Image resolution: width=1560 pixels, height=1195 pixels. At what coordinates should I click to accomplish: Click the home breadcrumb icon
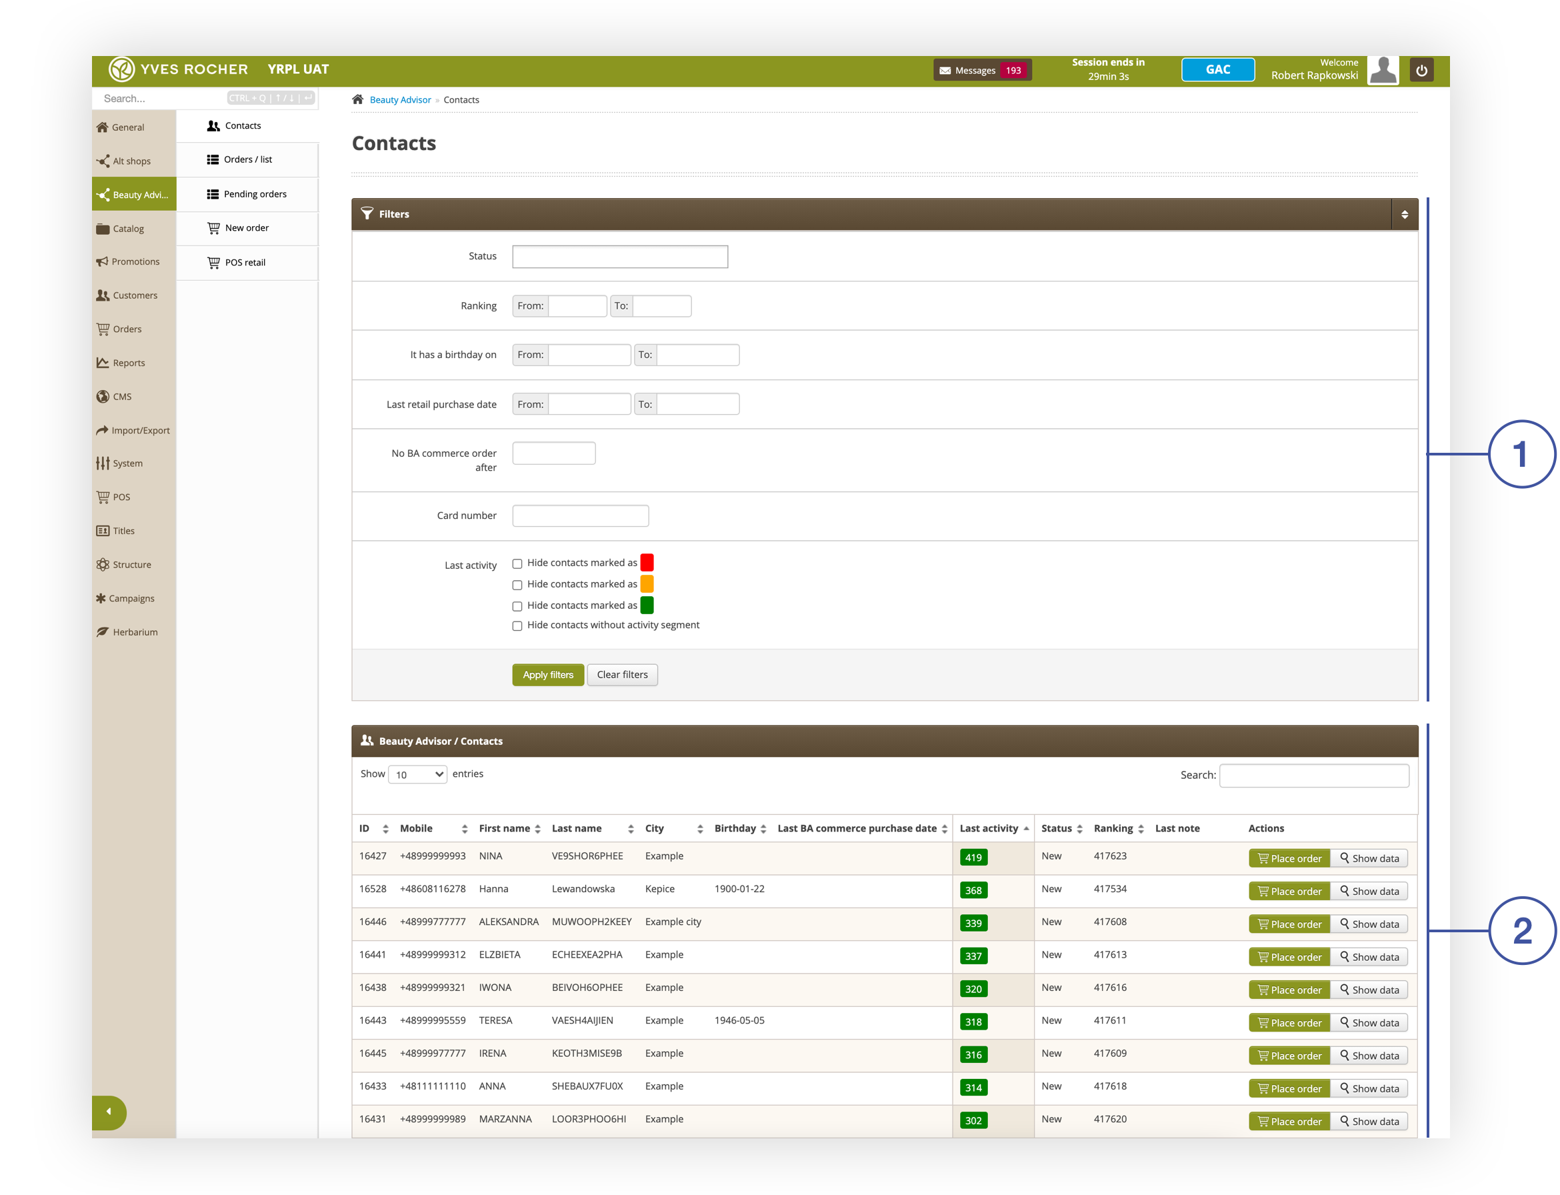pos(357,99)
